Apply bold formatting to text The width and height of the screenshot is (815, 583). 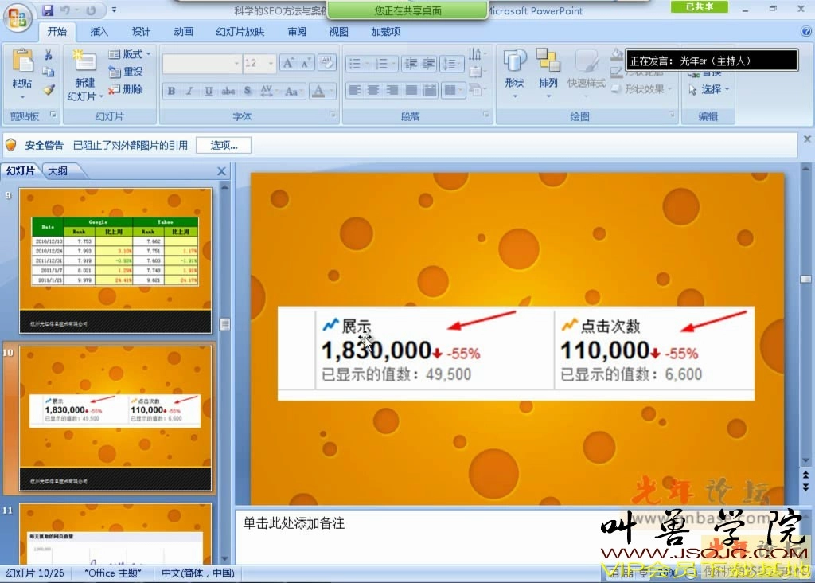[x=171, y=91]
